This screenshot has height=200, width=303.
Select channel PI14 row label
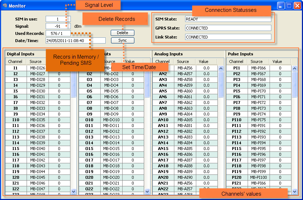click(x=237, y=143)
